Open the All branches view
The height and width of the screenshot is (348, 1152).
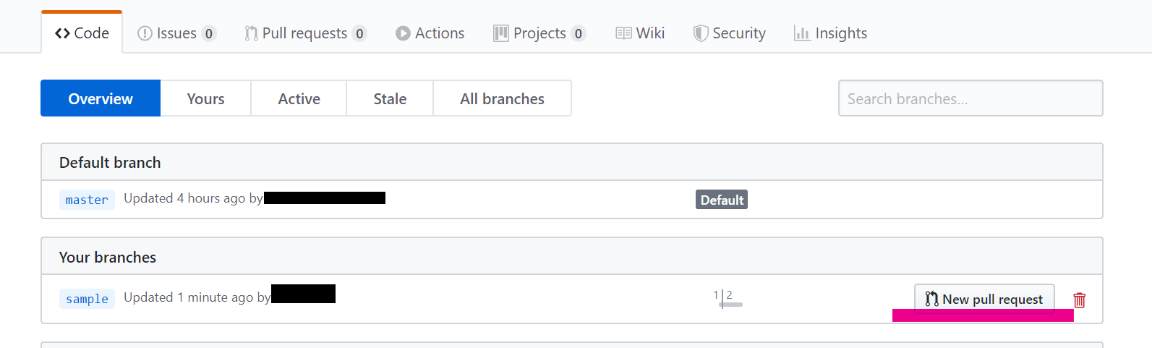coord(502,98)
